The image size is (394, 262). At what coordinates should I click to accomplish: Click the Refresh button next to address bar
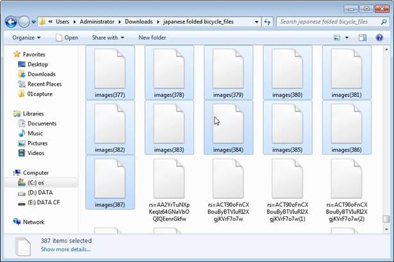[x=267, y=22]
